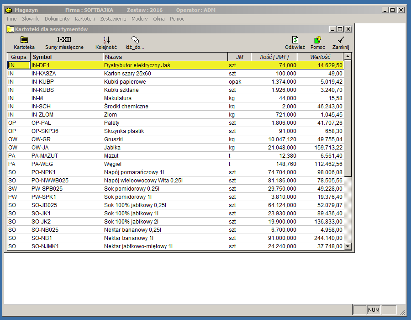The image size is (411, 320).
Task: Open the Moduły menu
Action: tap(140, 19)
